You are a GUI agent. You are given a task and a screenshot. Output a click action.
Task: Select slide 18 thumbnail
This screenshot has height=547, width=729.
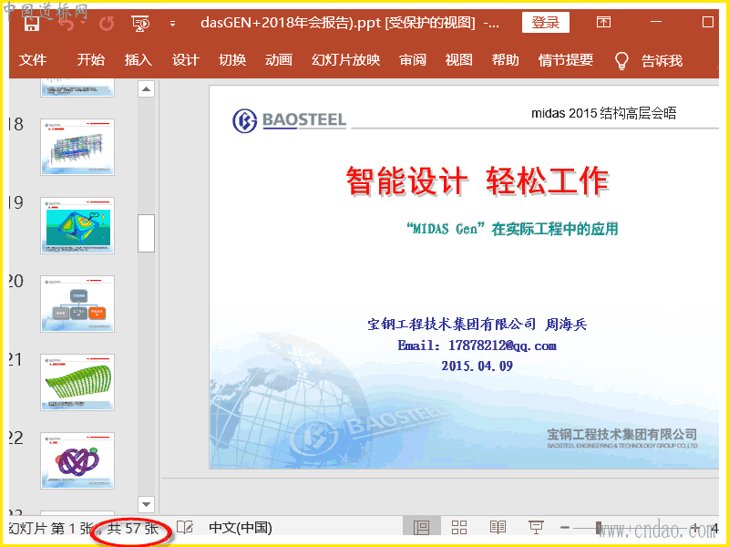[x=77, y=147]
